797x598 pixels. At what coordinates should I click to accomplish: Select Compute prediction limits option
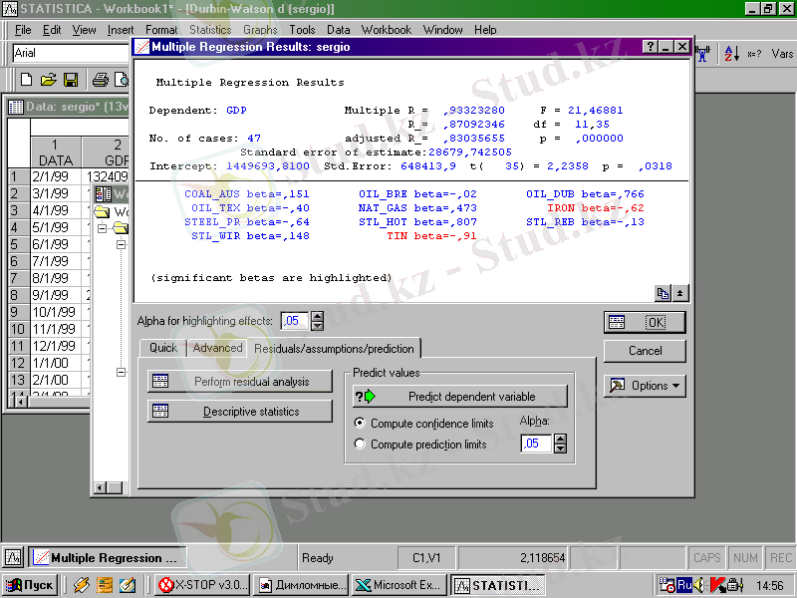362,445
